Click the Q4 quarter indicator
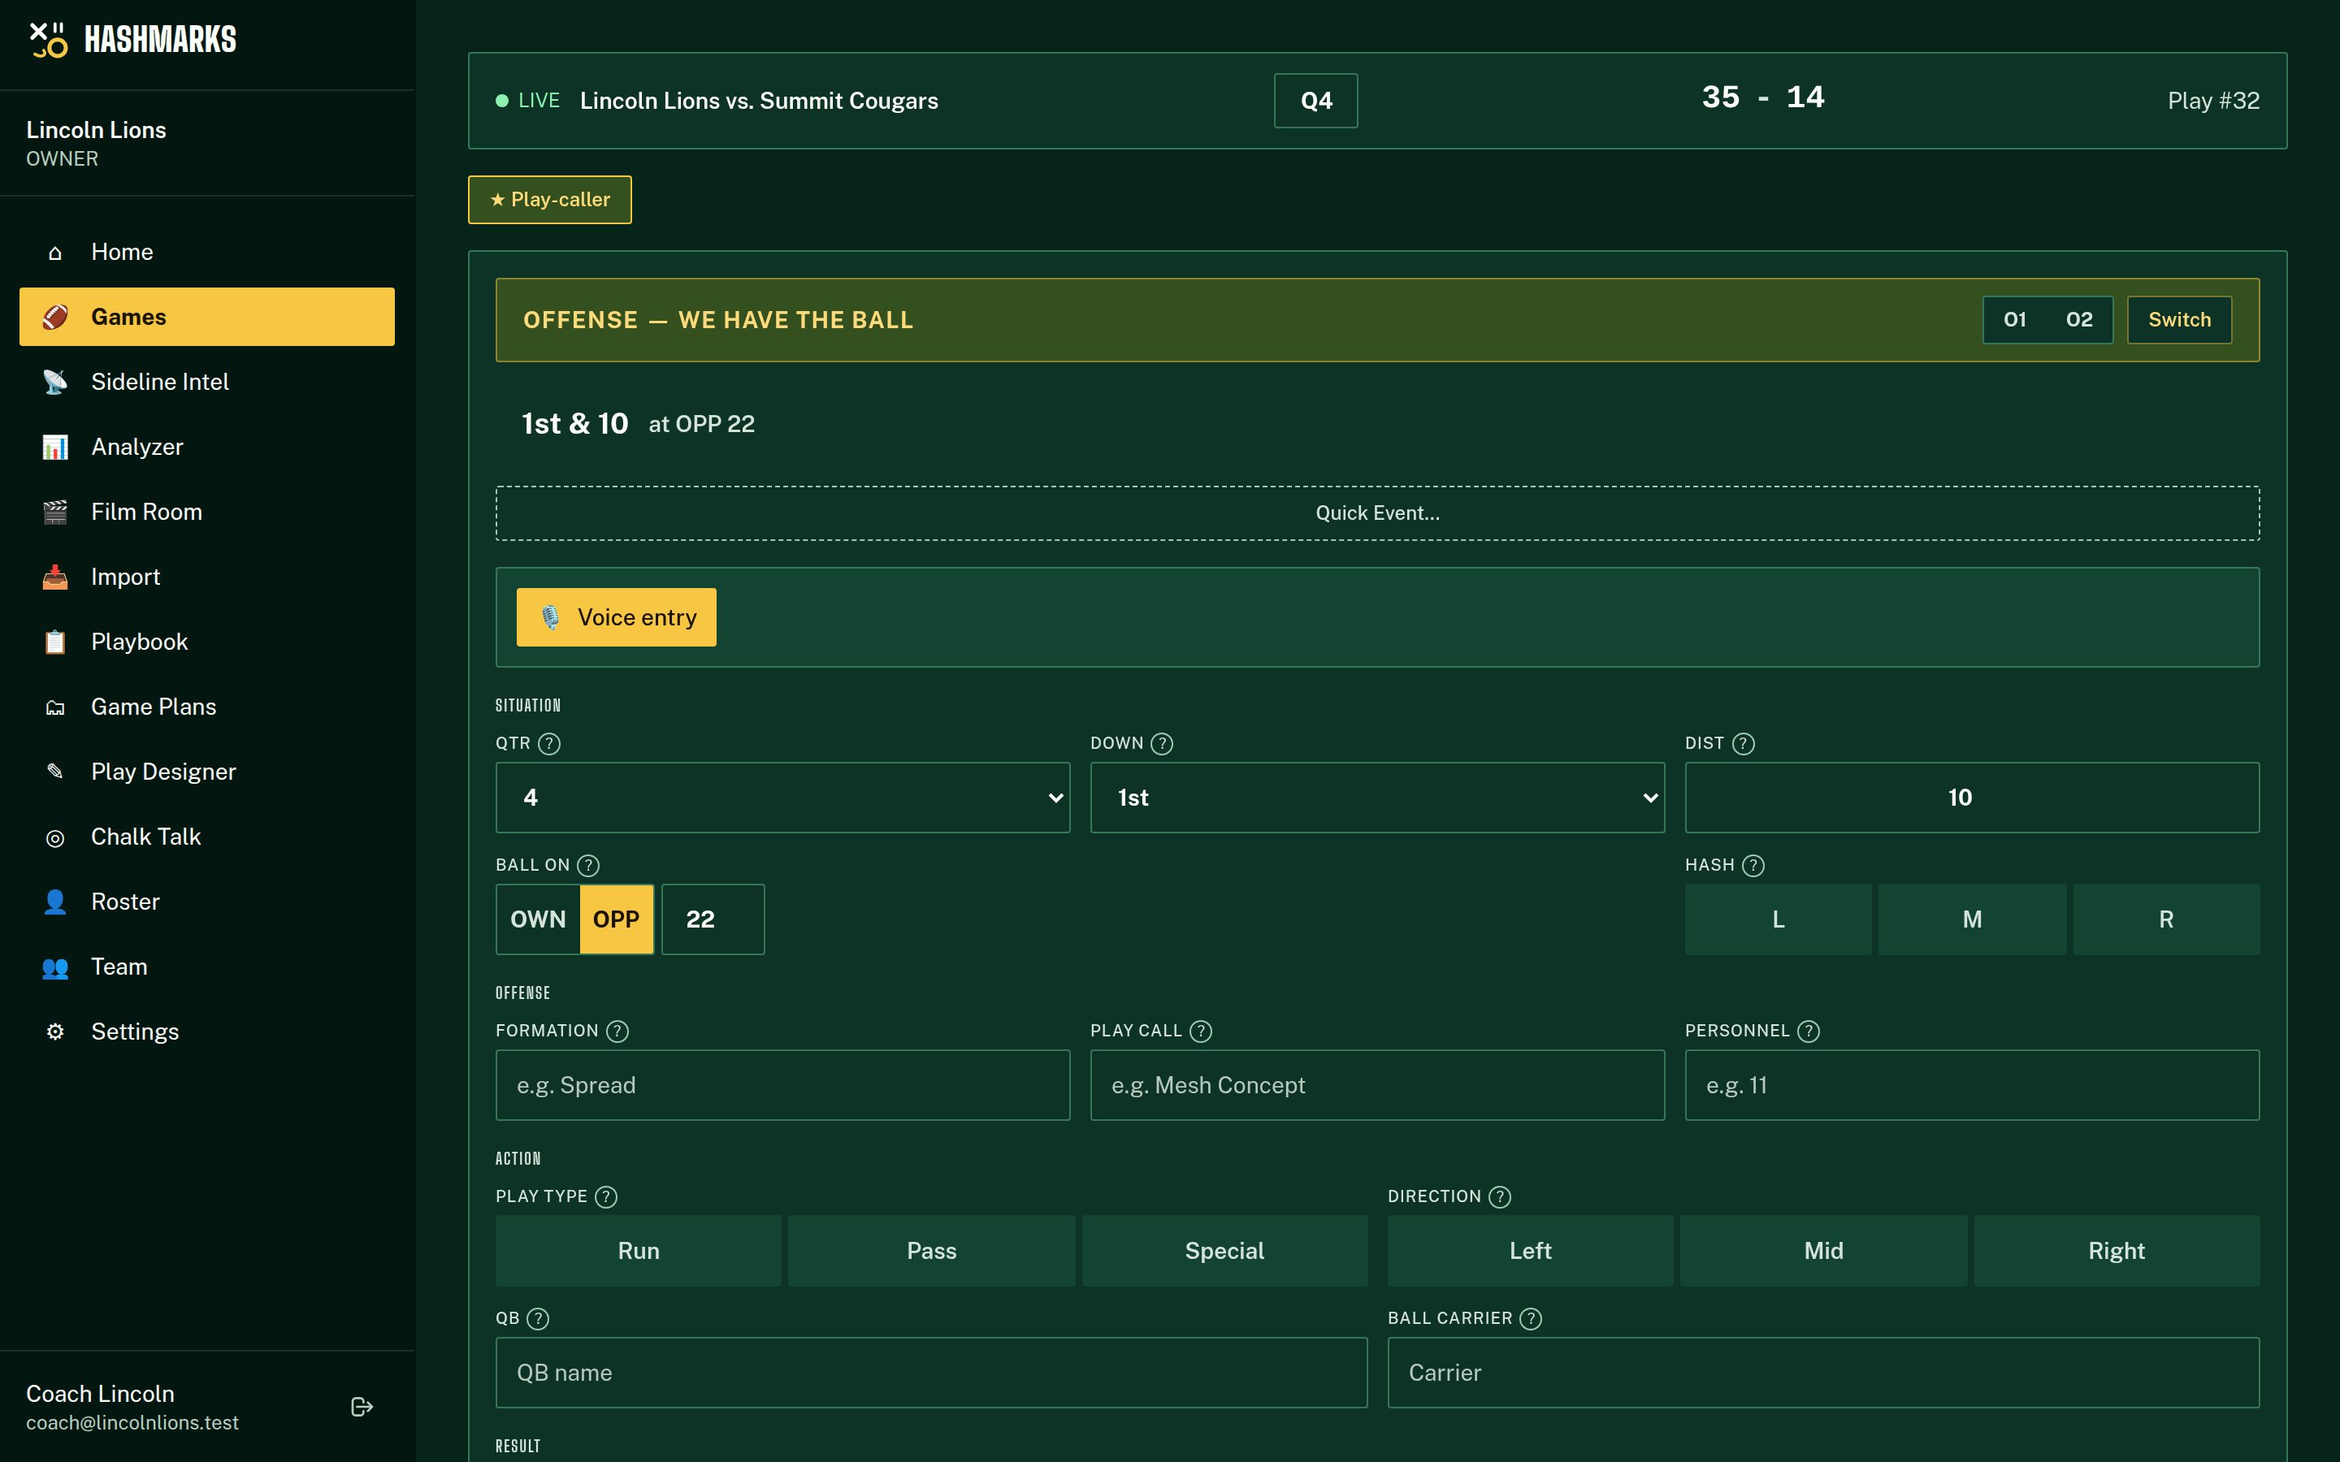This screenshot has height=1462, width=2340. (x=1316, y=101)
